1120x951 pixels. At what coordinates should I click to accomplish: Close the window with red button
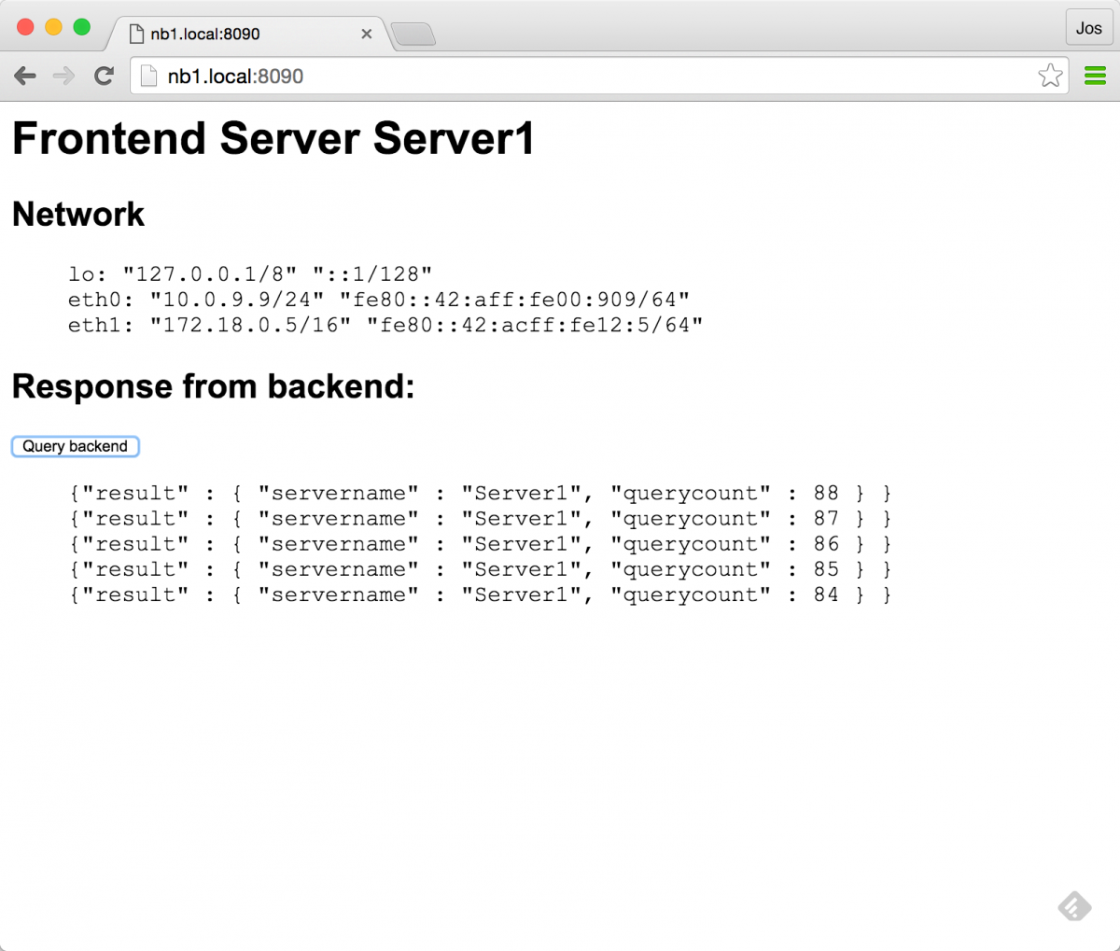[x=25, y=27]
